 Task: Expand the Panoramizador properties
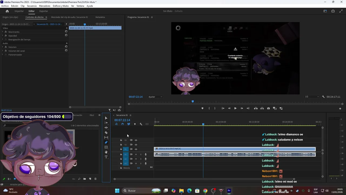tap(2, 55)
